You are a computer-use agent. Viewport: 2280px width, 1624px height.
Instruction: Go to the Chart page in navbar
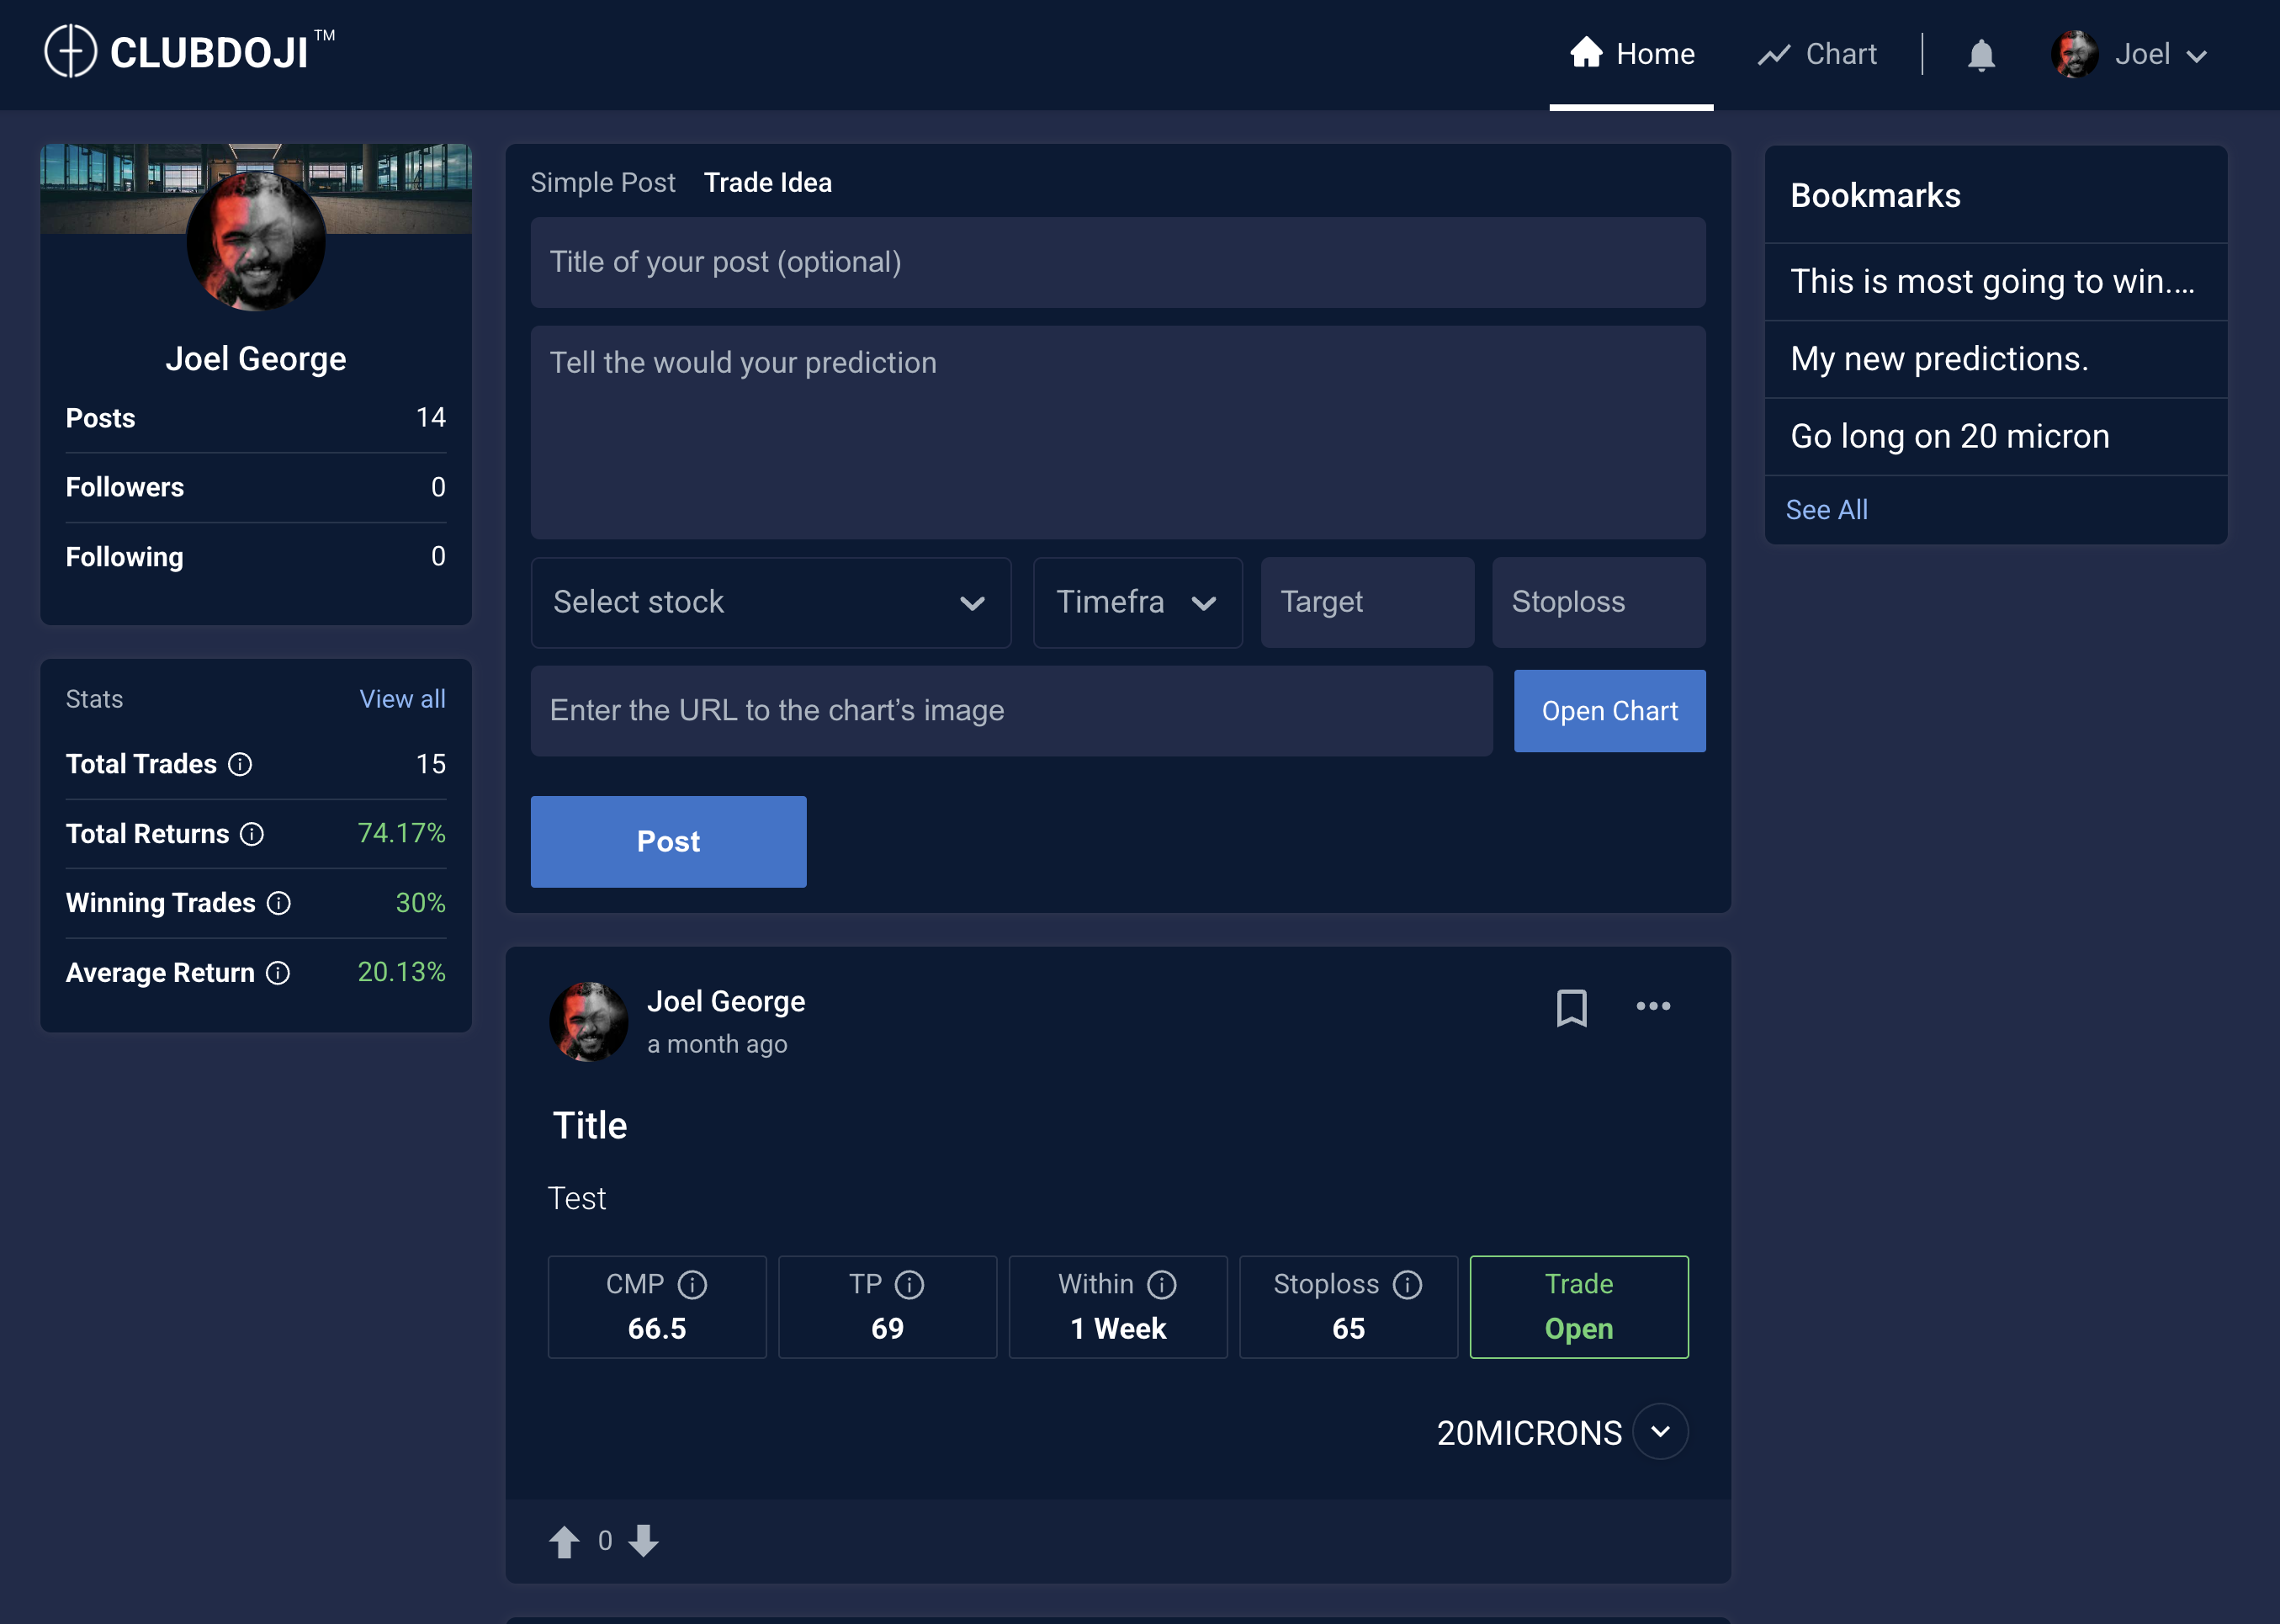tap(1817, 55)
